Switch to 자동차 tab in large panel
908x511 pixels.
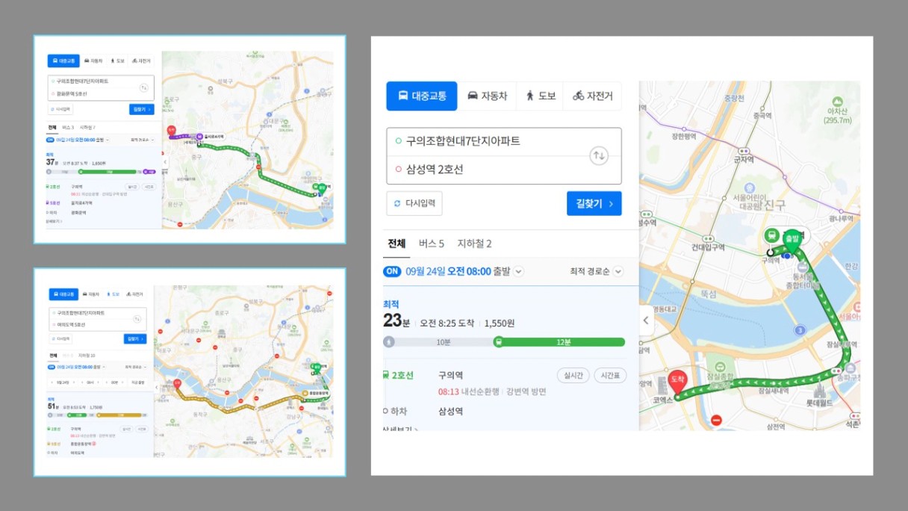coord(487,96)
